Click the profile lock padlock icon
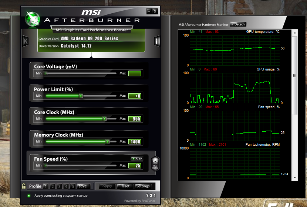307x207 pixels. pyautogui.click(x=24, y=186)
